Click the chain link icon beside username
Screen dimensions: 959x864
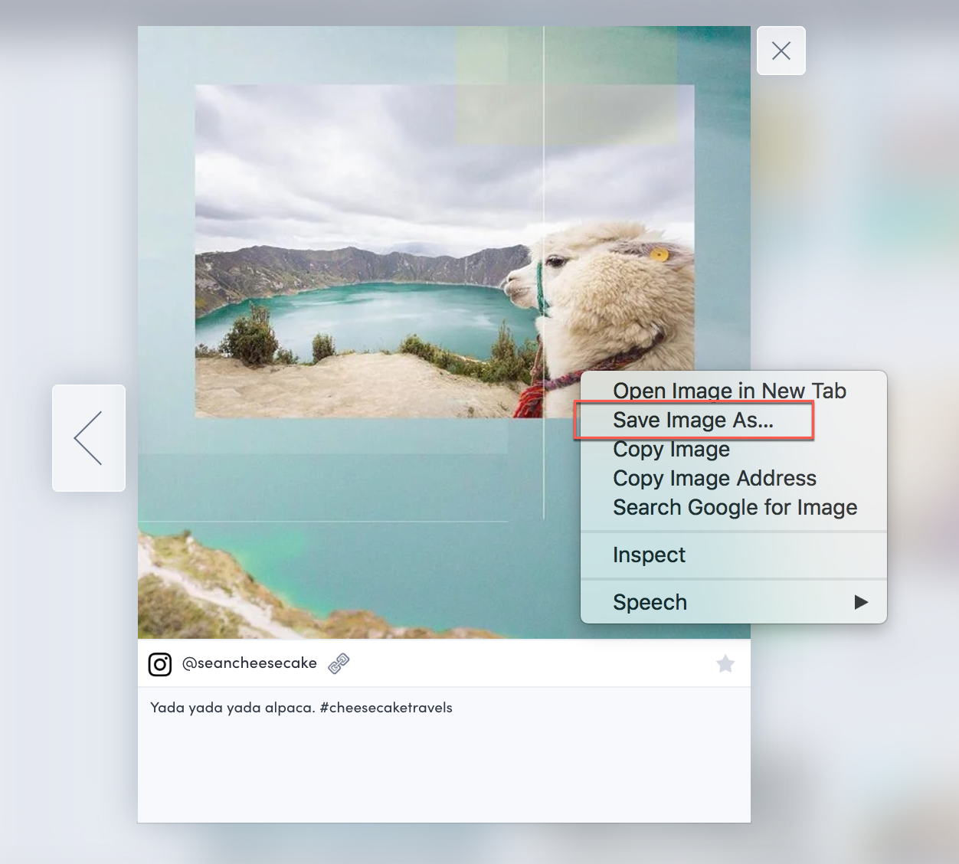(339, 663)
